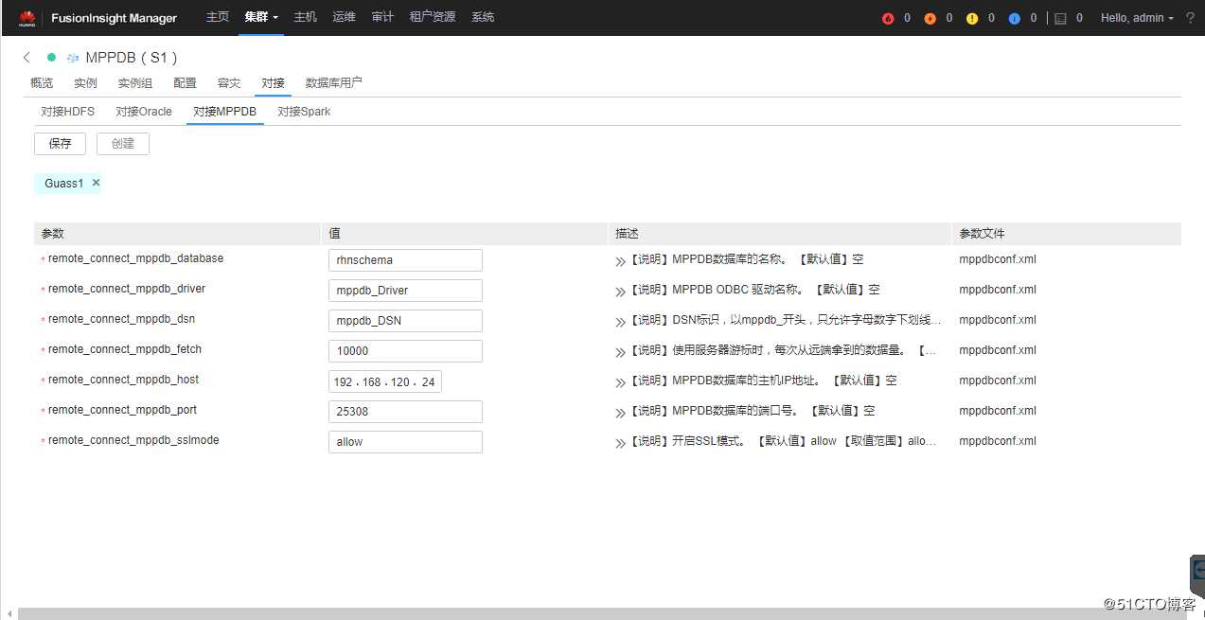Image resolution: width=1205 pixels, height=620 pixels.
Task: Open the 集群 dropdown menu
Action: pyautogui.click(x=260, y=18)
